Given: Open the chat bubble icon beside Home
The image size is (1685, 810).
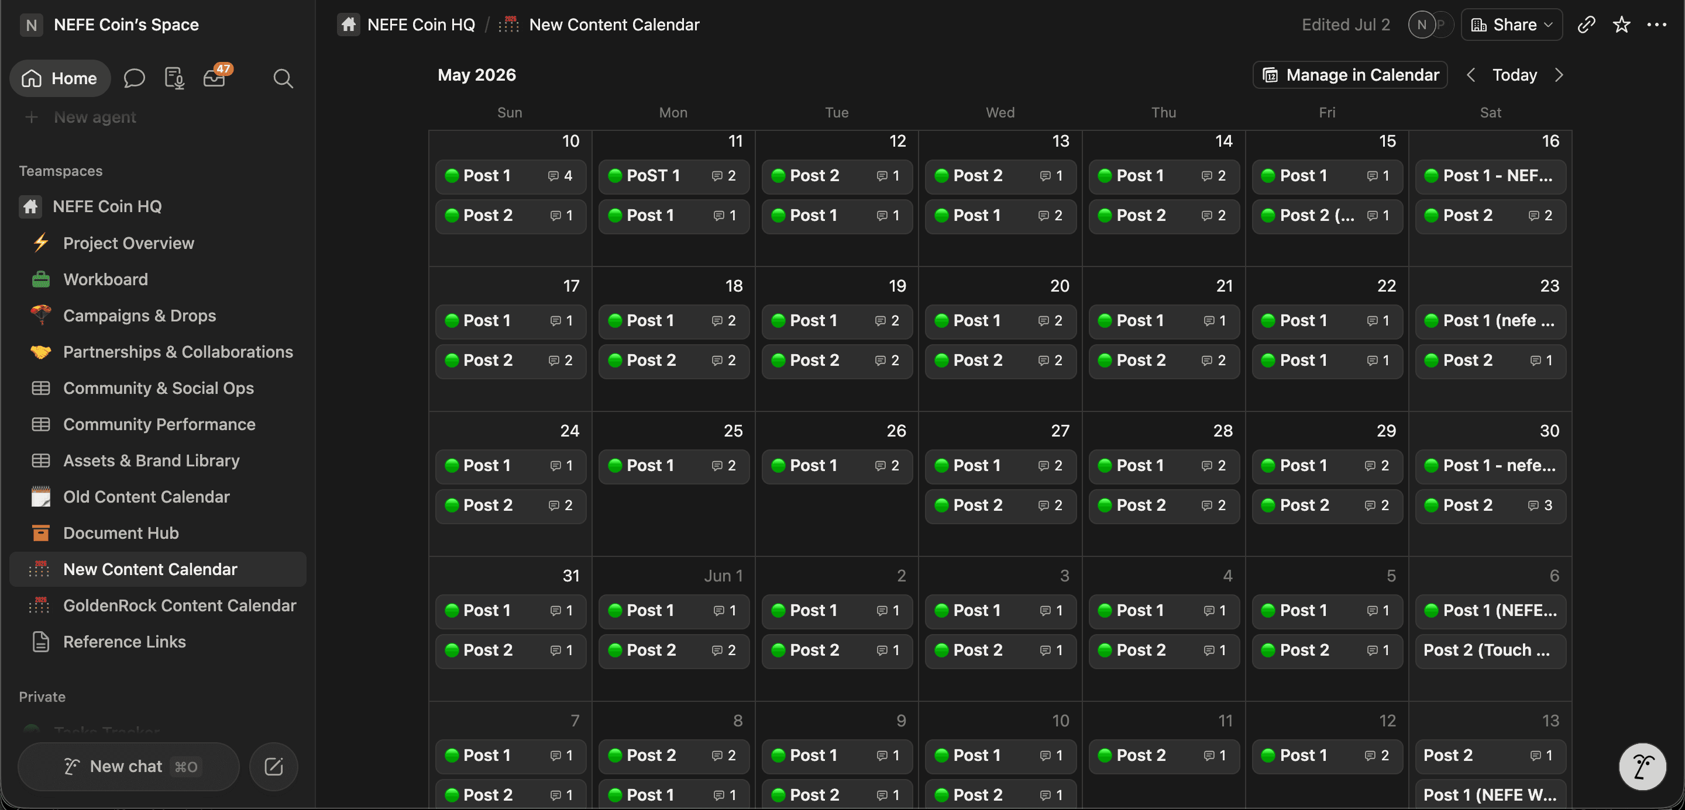Looking at the screenshot, I should pyautogui.click(x=134, y=78).
